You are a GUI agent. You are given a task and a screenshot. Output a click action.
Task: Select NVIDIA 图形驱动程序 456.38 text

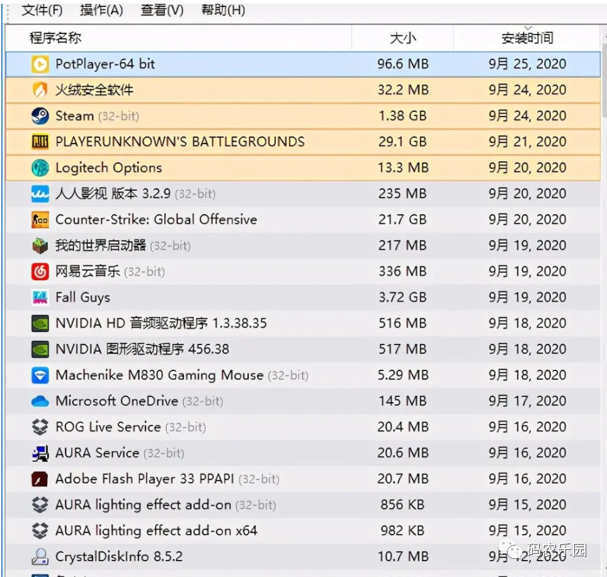tap(142, 350)
